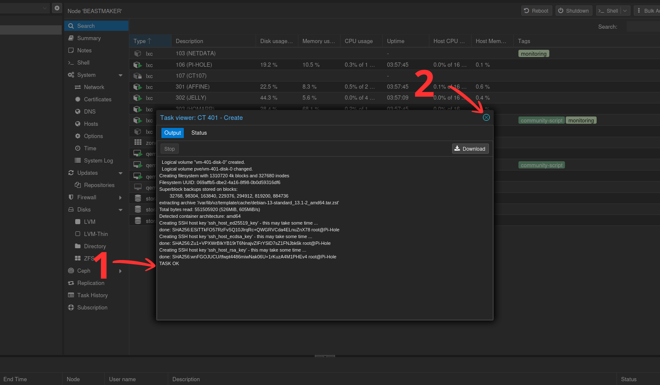Click the Reboot button
Image resolution: width=660 pixels, height=385 pixels.
536,11
